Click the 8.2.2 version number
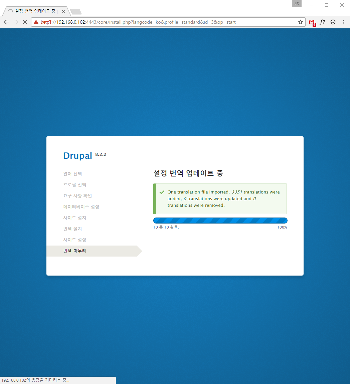This screenshot has width=350, height=384. click(101, 154)
